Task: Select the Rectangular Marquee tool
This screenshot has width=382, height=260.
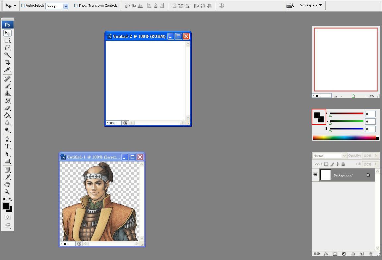Action: tap(7, 40)
